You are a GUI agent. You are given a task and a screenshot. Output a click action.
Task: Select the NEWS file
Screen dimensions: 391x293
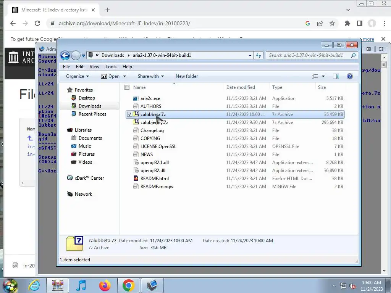(x=146, y=154)
